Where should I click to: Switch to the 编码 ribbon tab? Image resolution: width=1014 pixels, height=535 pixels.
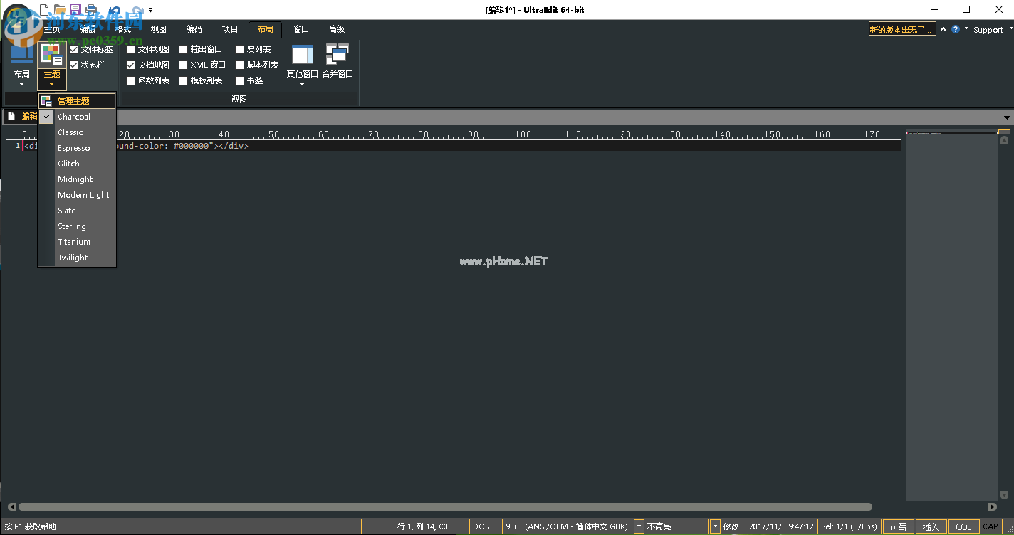pos(194,29)
